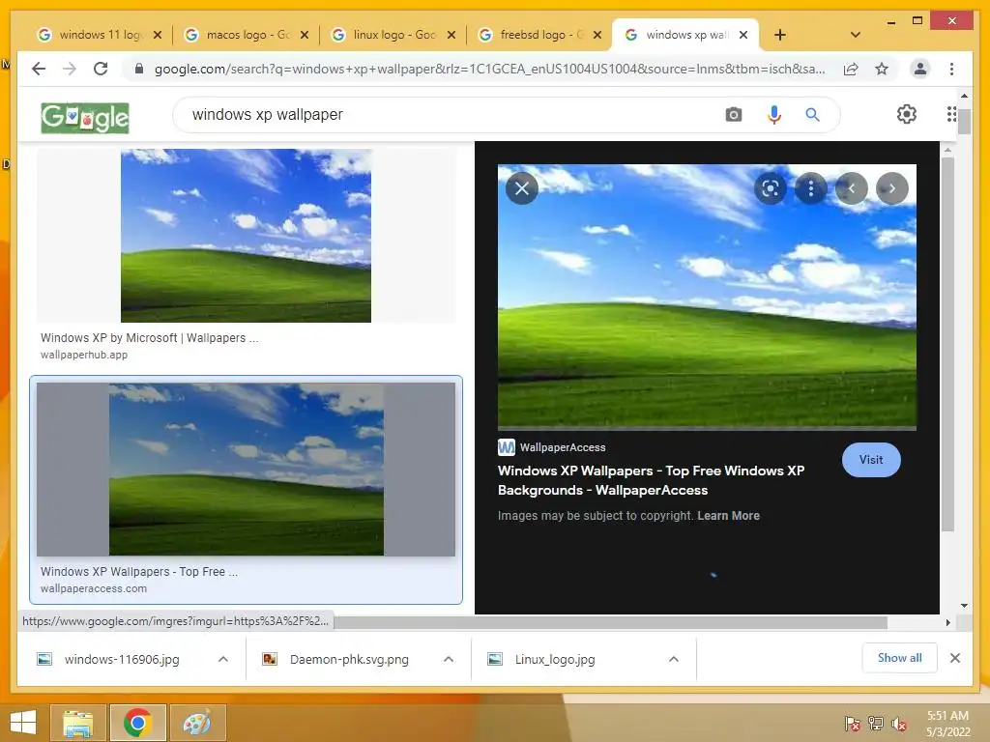This screenshot has height=742, width=990.
Task: Click the Google doodle logo
Action: [85, 117]
